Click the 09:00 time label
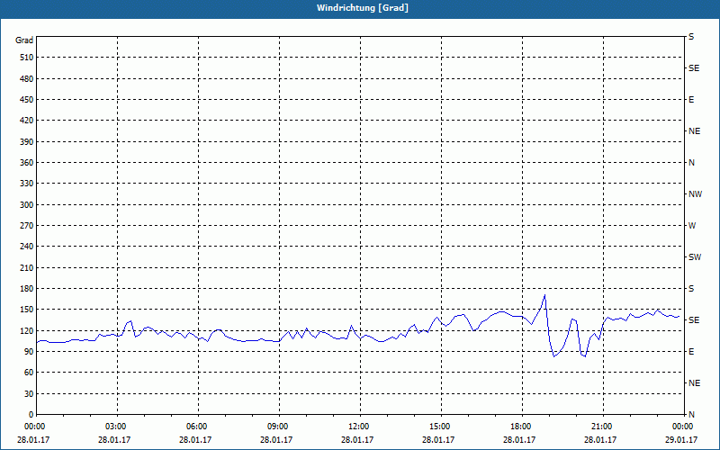Viewport: 720px width, 450px height. pyautogui.click(x=279, y=427)
